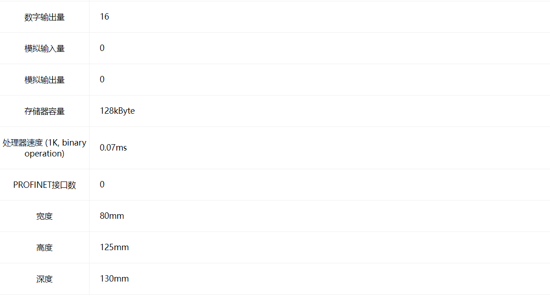Click the 模拟输出量 row label
The height and width of the screenshot is (297, 550).
tap(45, 80)
